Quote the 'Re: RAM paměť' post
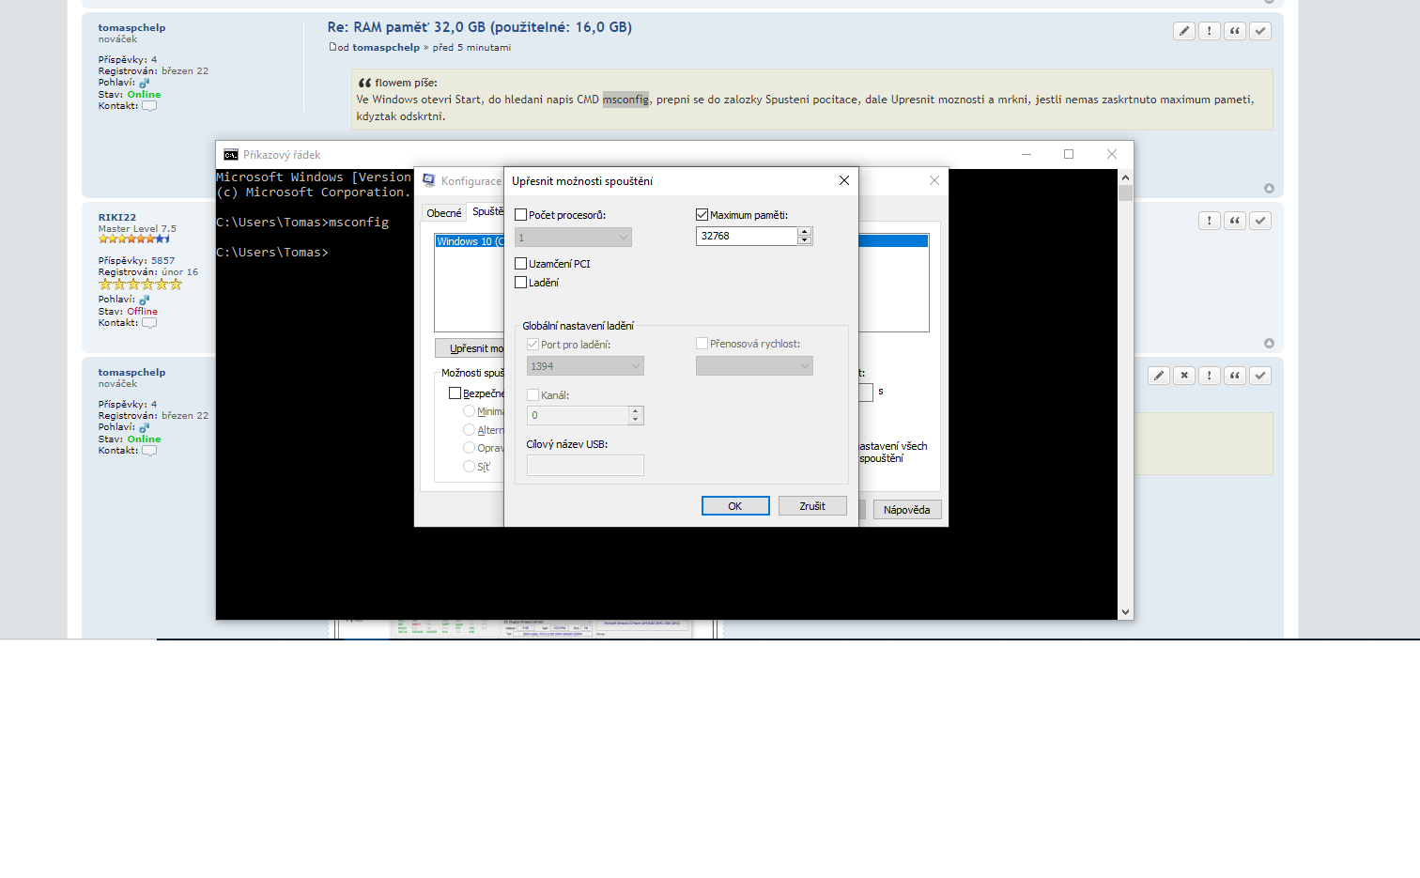Image resolution: width=1420 pixels, height=878 pixels. pos(1235,31)
